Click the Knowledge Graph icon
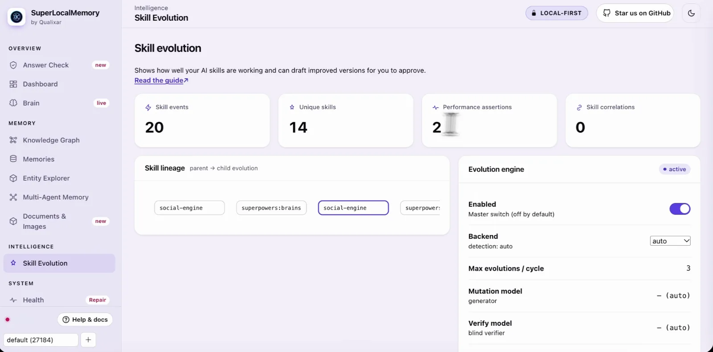The height and width of the screenshot is (352, 713). point(13,140)
